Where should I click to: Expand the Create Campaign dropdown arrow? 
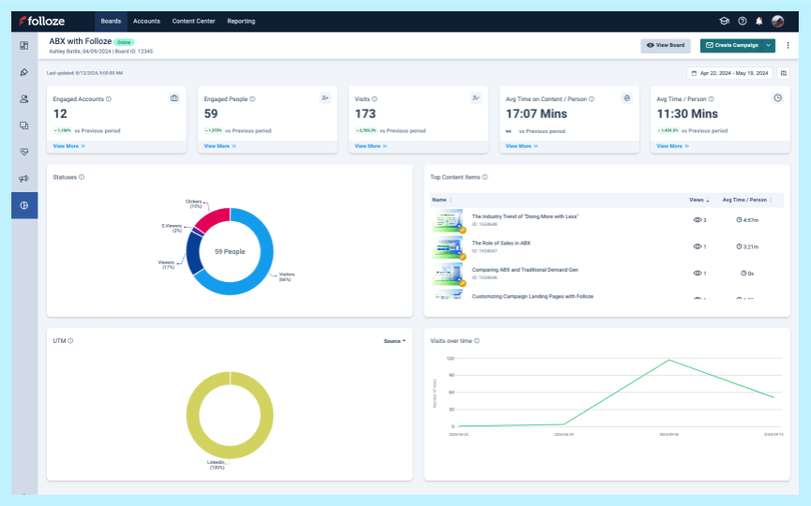(x=769, y=45)
